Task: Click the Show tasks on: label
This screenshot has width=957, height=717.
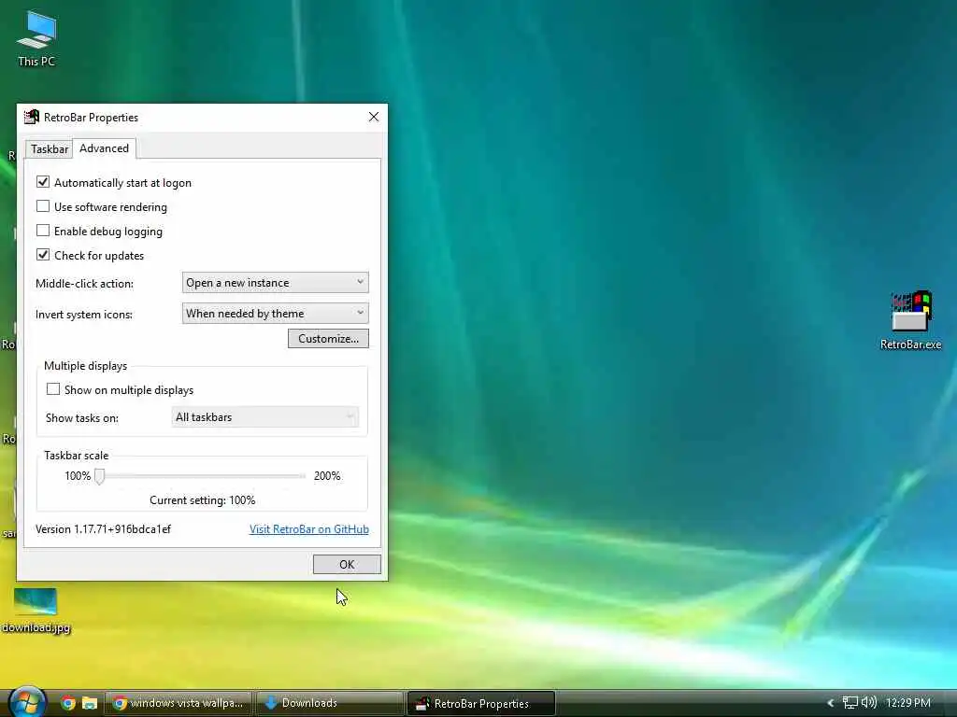Action: [82, 418]
